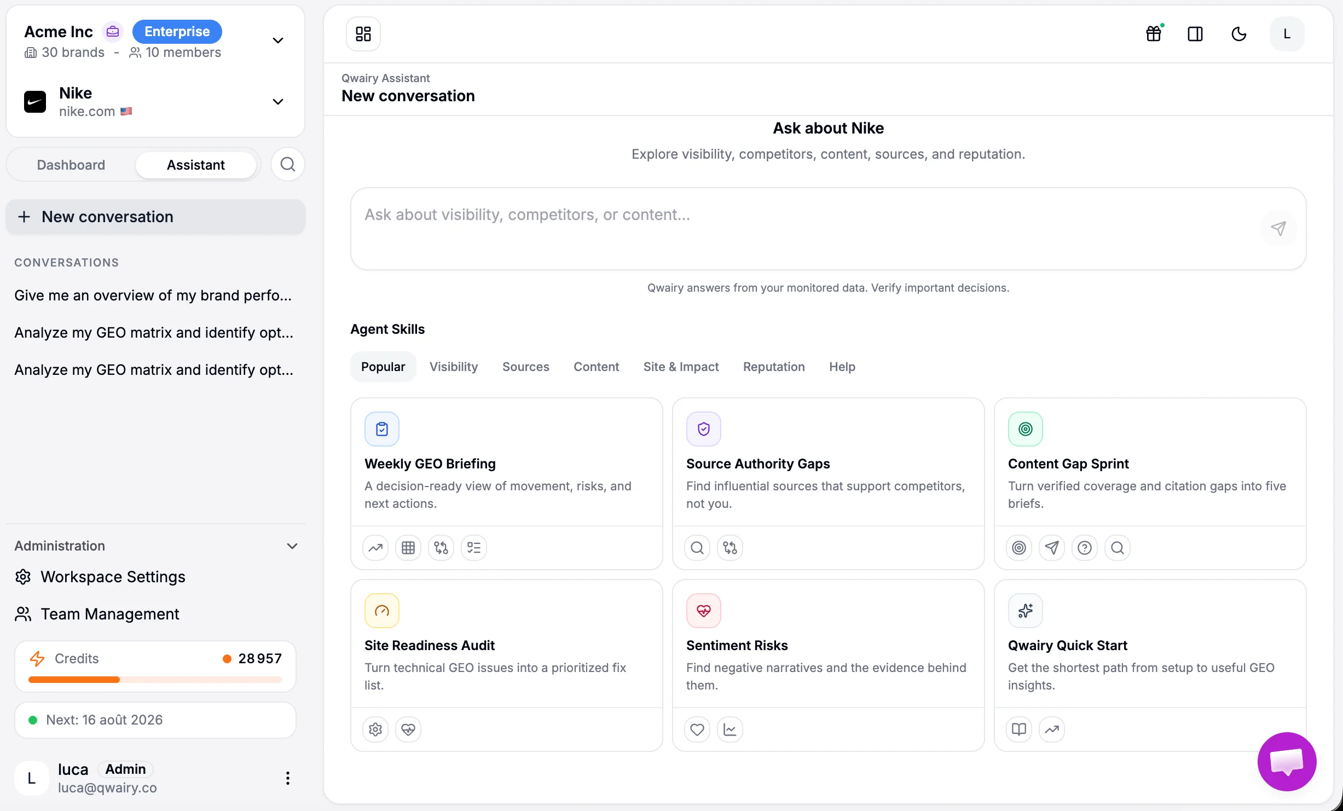Viewport: 1343px width, 811px height.
Task: Open Team Management
Action: [x=97, y=614]
